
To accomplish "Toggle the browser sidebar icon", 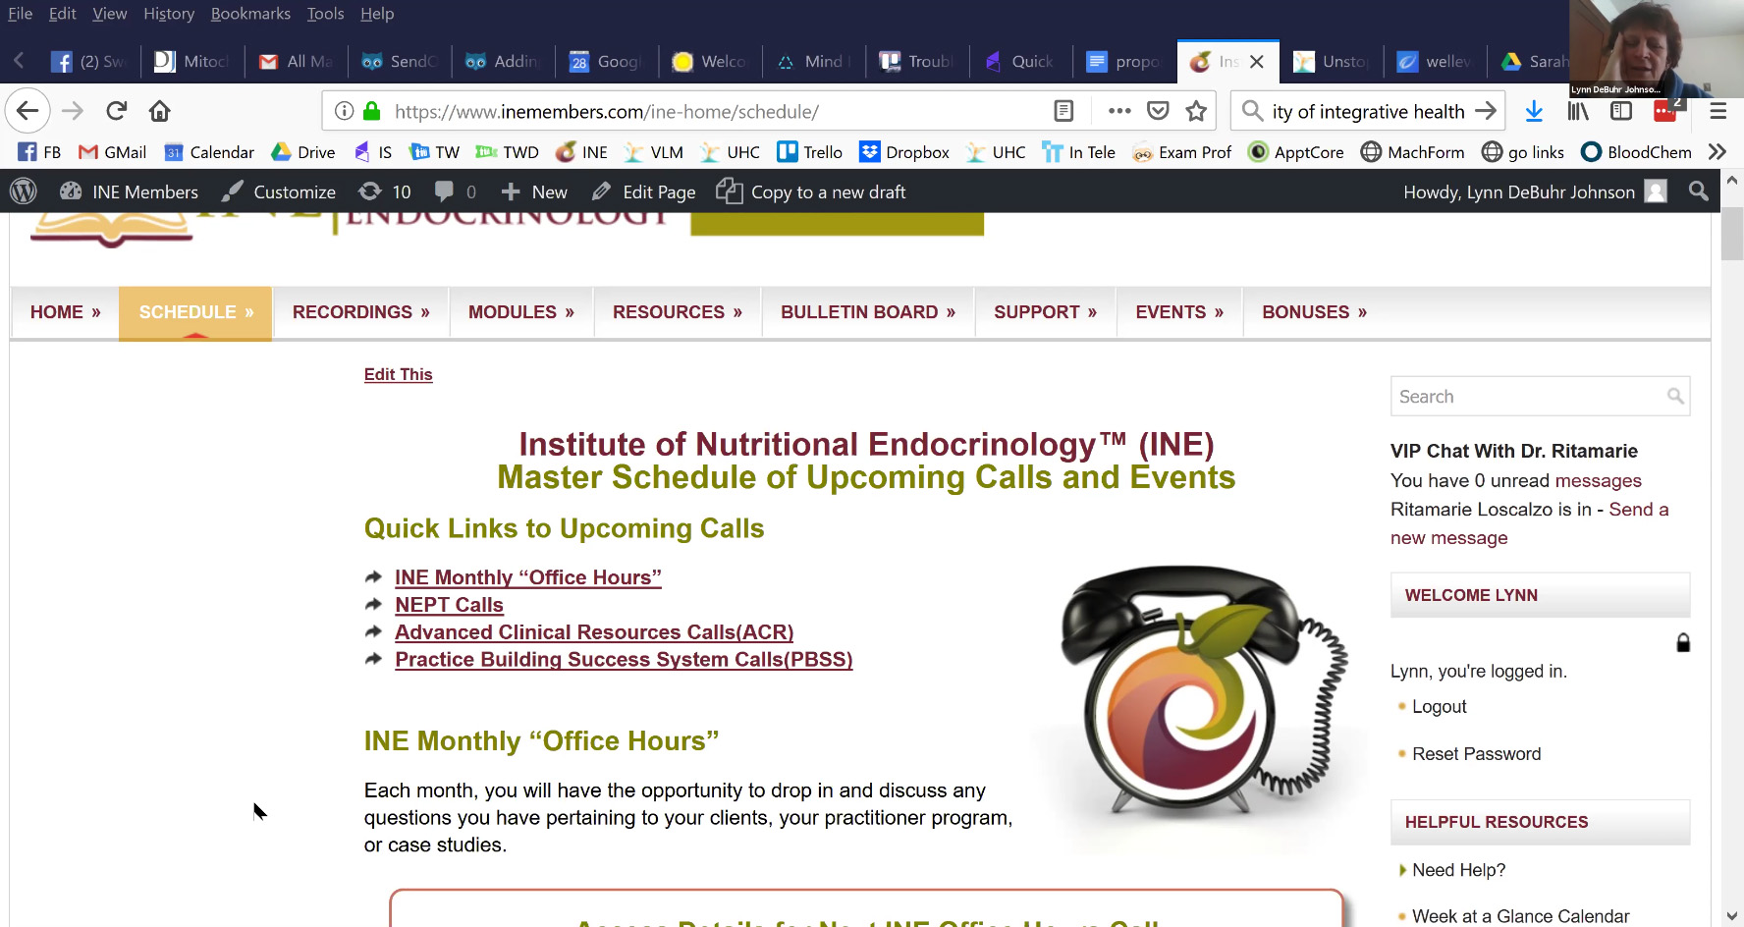I will click(1621, 111).
